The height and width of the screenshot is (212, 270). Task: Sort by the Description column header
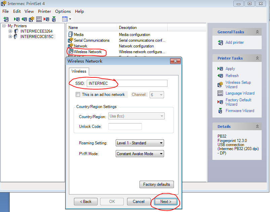[142, 28]
